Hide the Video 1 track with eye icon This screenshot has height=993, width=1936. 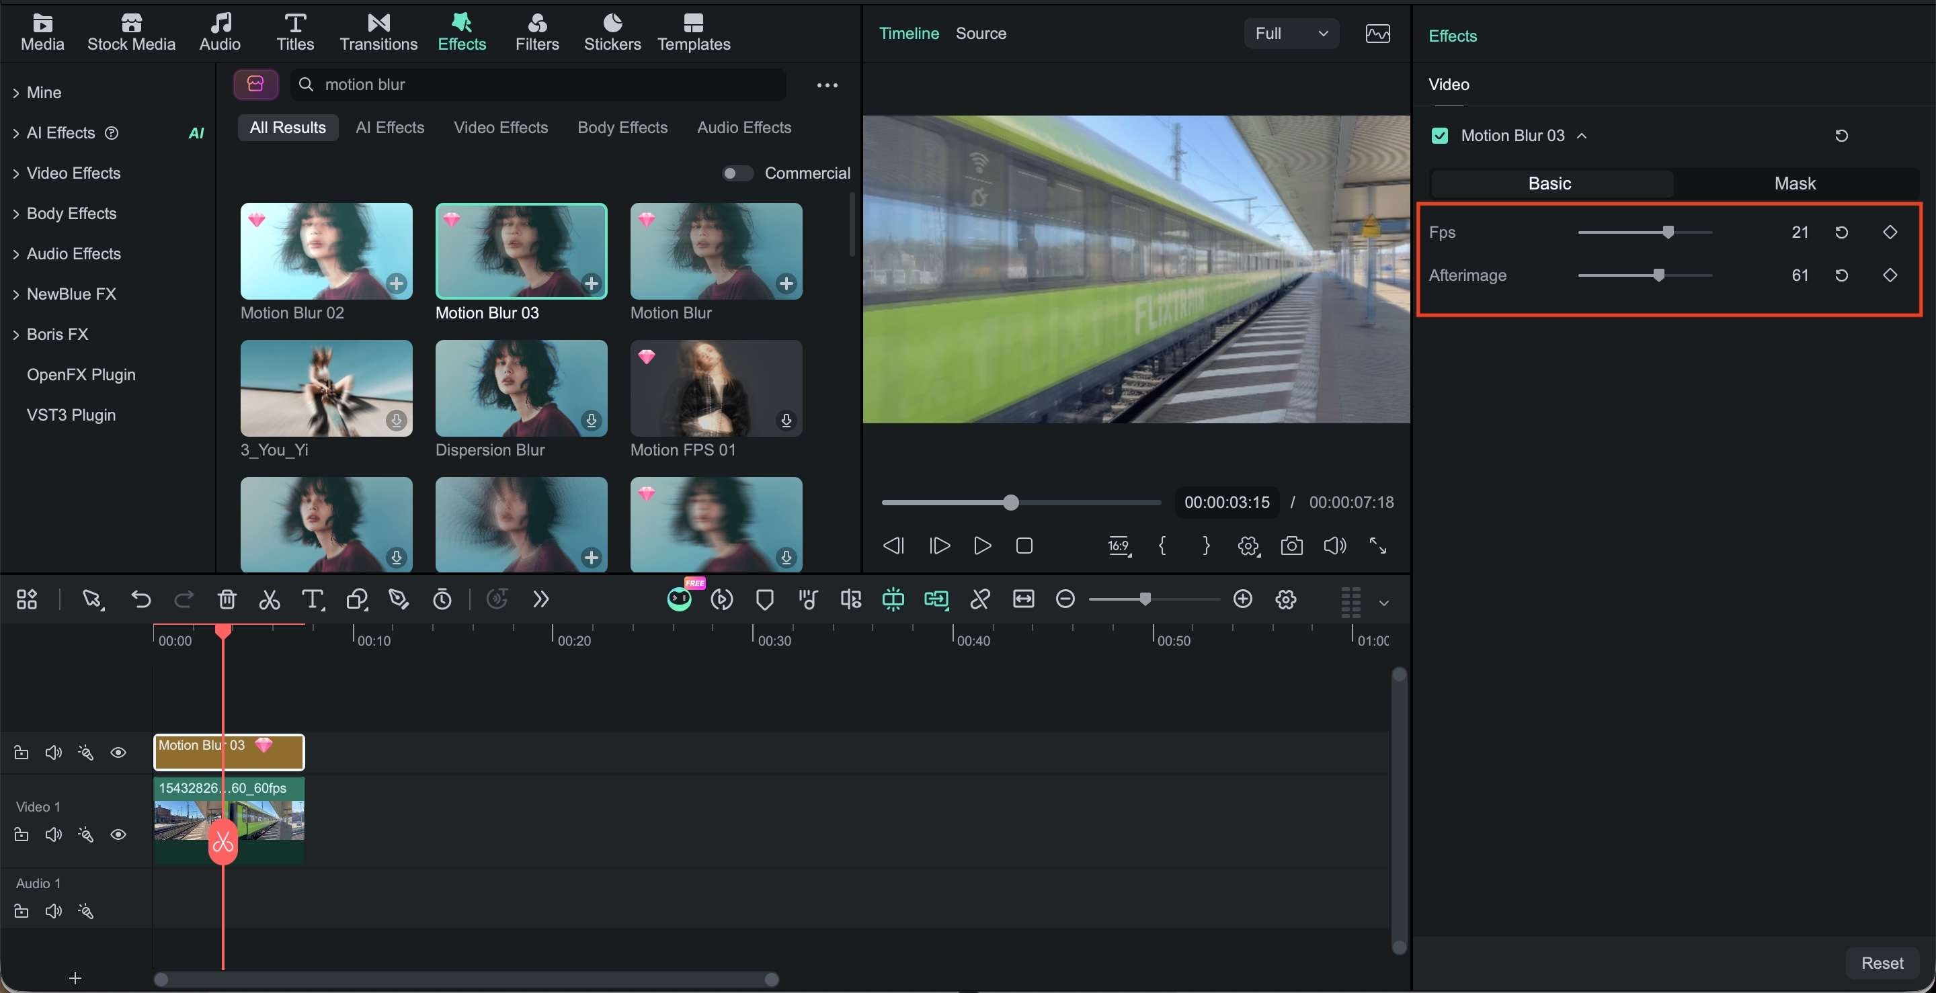coord(118,834)
